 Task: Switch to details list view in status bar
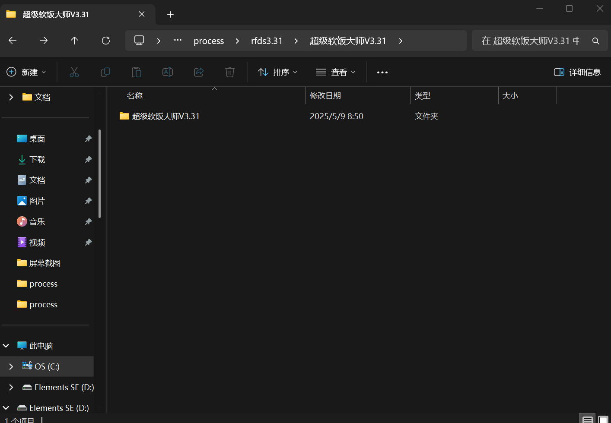tap(587, 419)
